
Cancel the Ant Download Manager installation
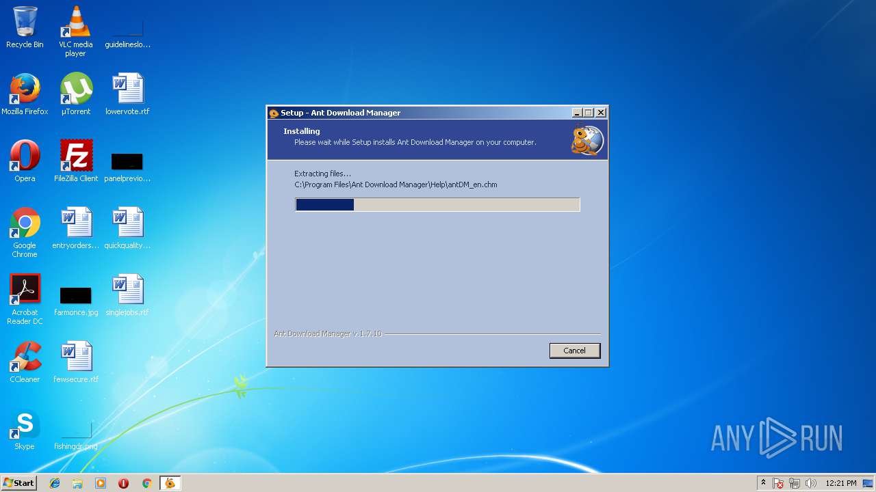574,351
